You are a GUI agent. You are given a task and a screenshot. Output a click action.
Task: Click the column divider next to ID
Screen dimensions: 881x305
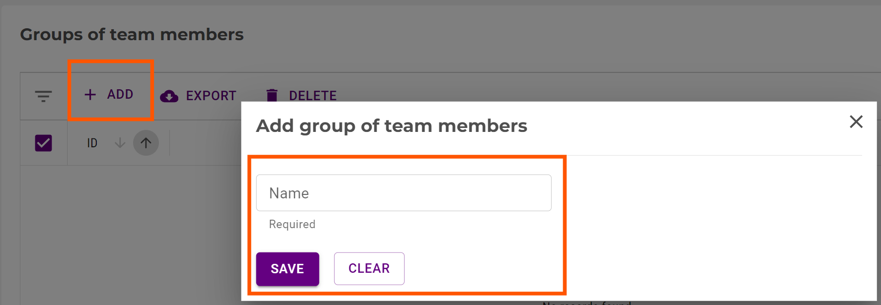coord(169,143)
